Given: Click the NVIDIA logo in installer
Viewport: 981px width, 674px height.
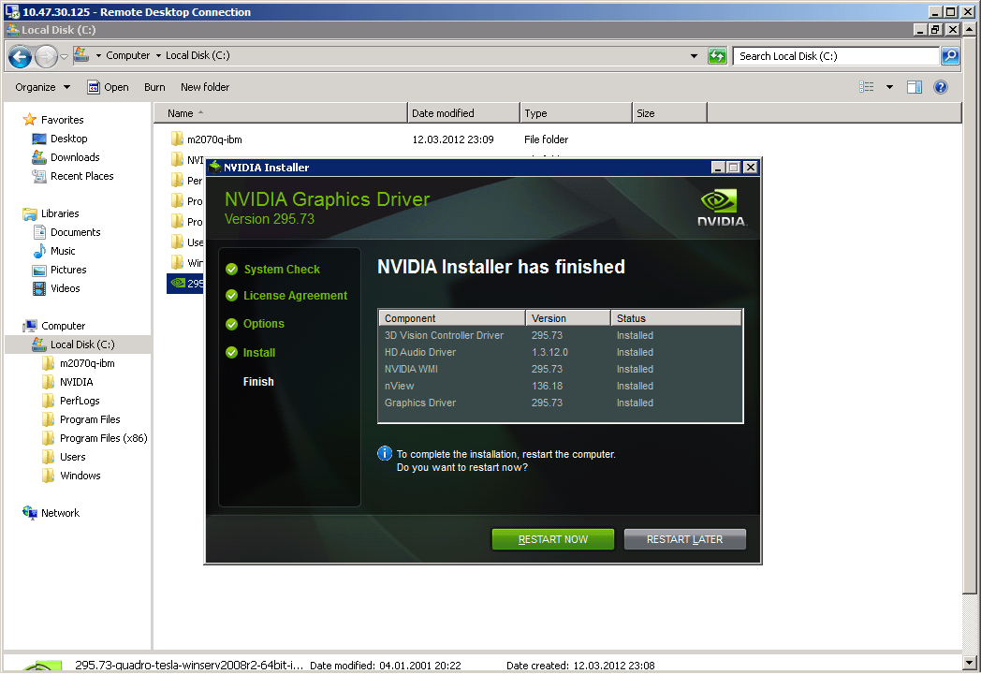Looking at the screenshot, I should [721, 208].
